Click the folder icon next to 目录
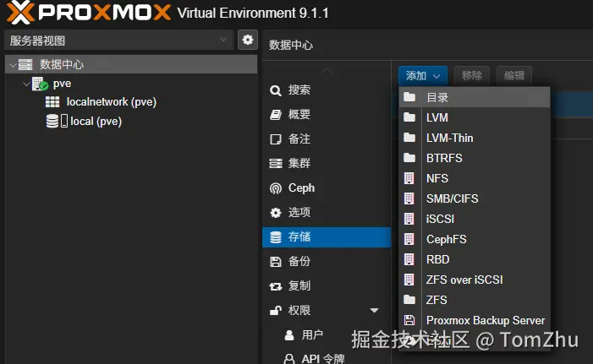The width and height of the screenshot is (593, 364). click(x=409, y=97)
